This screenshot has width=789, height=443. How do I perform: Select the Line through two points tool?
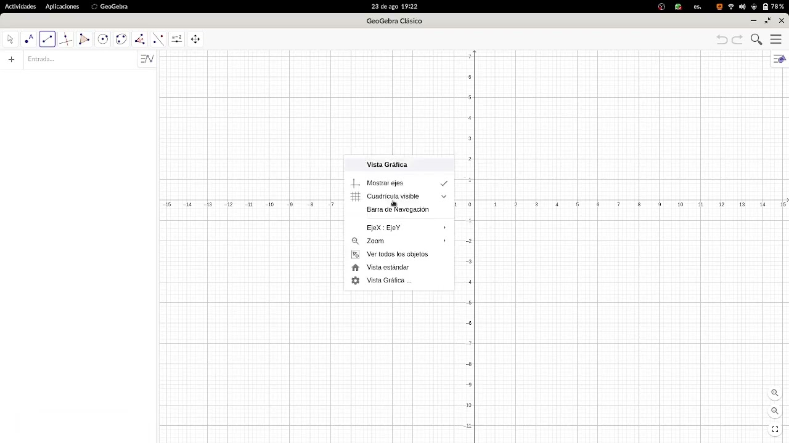click(x=47, y=39)
